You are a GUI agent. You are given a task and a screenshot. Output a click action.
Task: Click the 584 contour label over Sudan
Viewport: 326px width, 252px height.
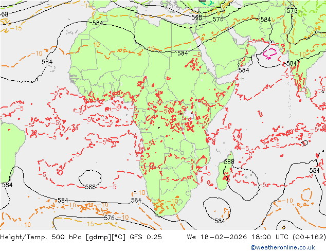pos(183,53)
